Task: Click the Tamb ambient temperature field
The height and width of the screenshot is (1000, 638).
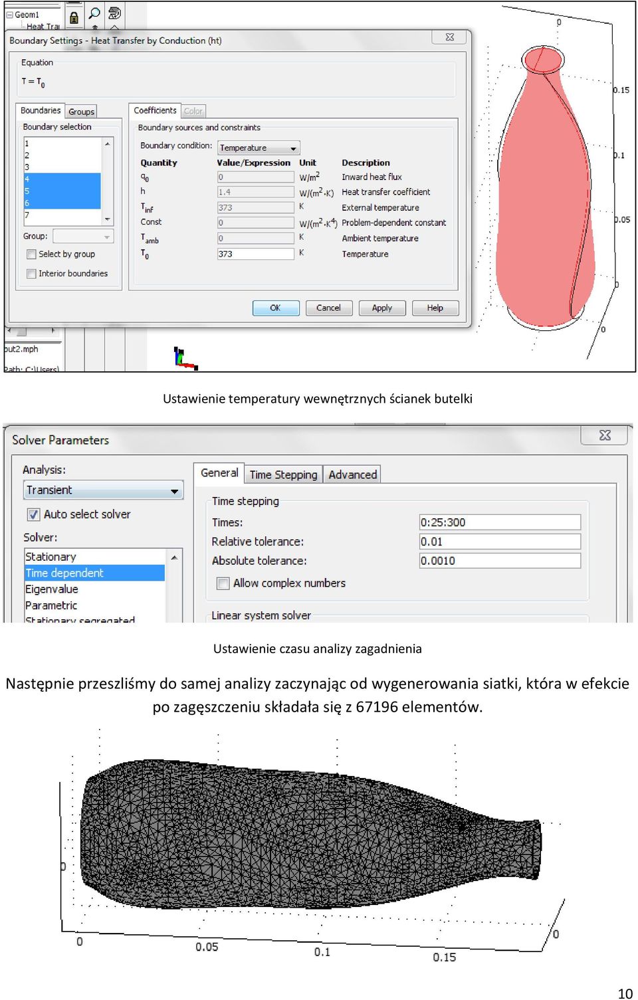Action: coord(256,238)
